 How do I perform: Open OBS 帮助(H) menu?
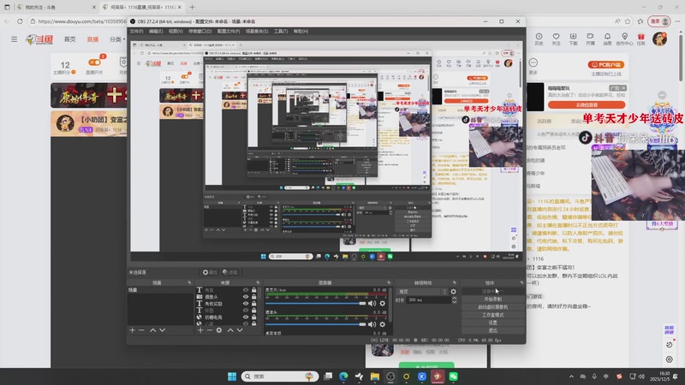301,32
